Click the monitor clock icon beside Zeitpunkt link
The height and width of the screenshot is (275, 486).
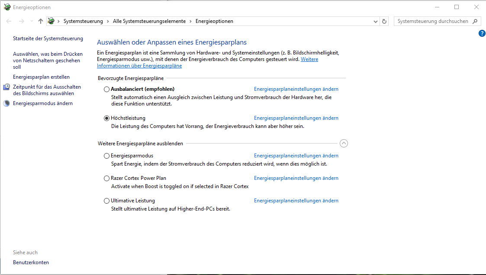6,87
